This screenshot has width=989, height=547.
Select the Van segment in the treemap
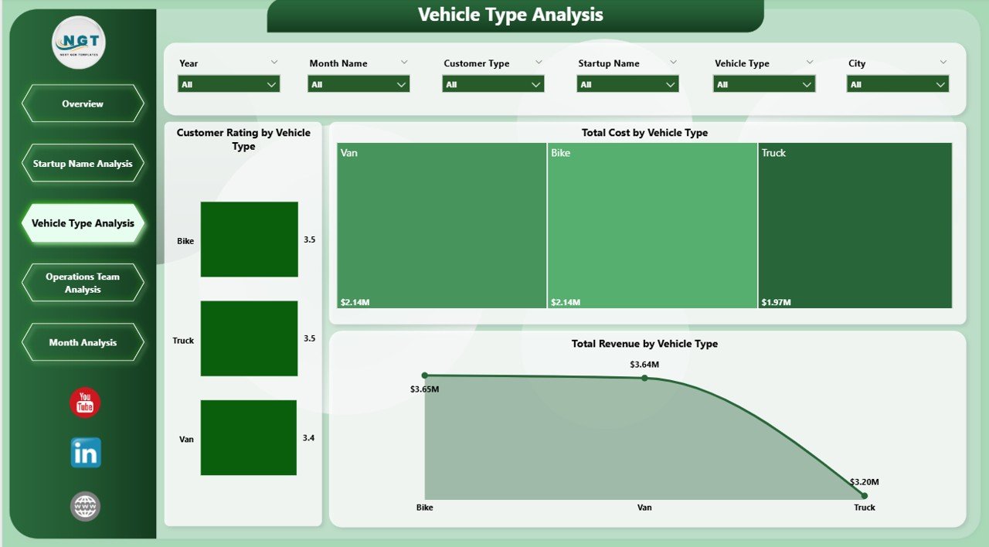click(440, 224)
